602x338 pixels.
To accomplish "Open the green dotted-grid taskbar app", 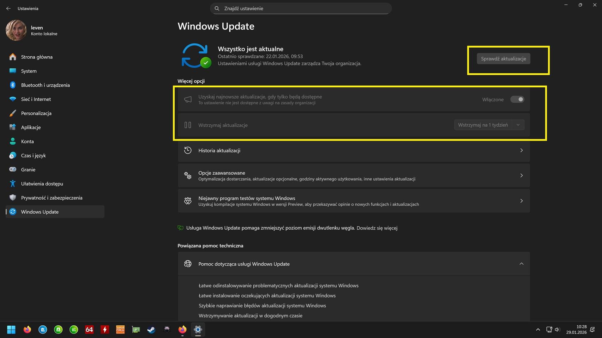I will point(74,330).
